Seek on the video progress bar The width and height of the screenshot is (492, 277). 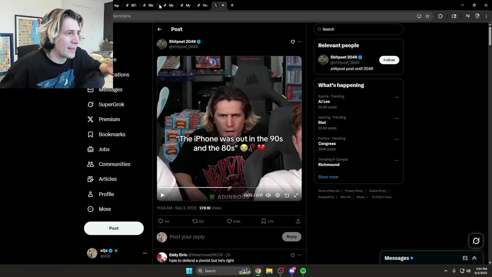(x=229, y=188)
